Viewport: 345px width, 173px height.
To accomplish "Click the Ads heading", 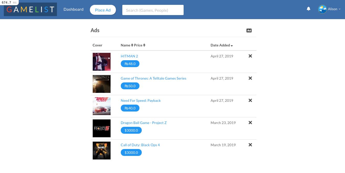I will 95,30.
